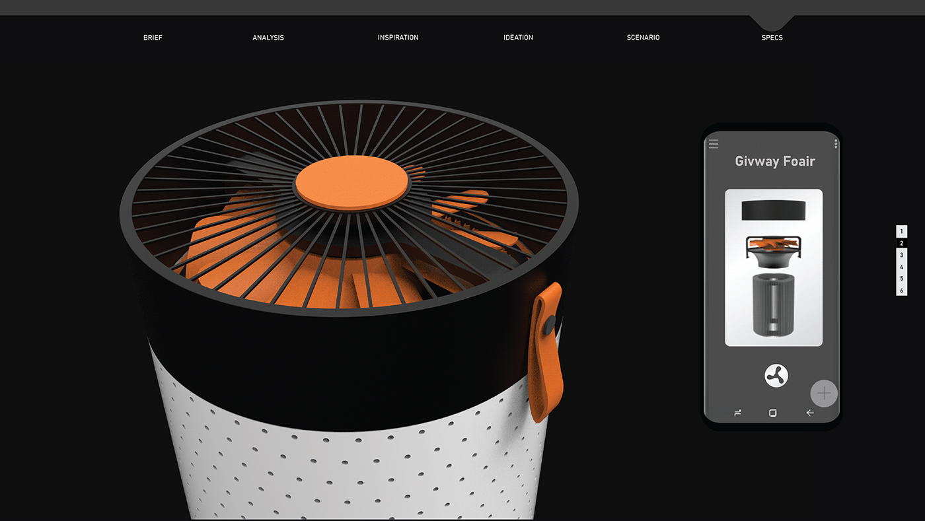This screenshot has width=925, height=521.
Task: Switch to the Inspiration section
Action: pyautogui.click(x=398, y=38)
